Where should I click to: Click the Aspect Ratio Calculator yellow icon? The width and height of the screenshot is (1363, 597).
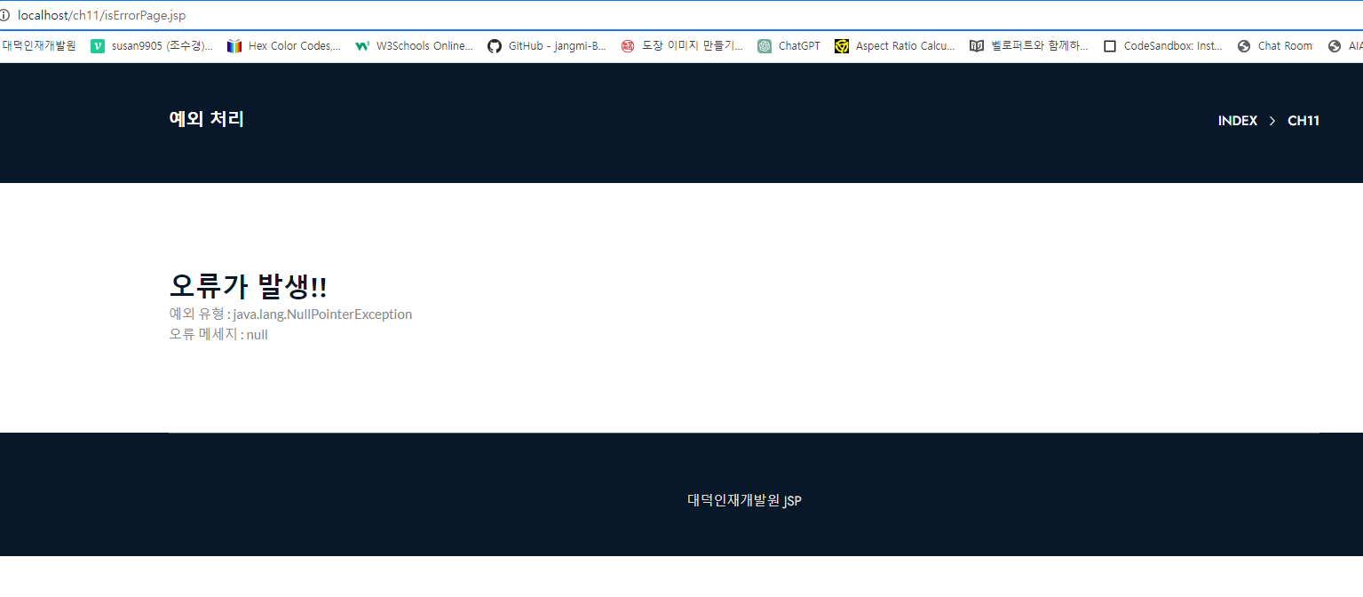point(842,46)
